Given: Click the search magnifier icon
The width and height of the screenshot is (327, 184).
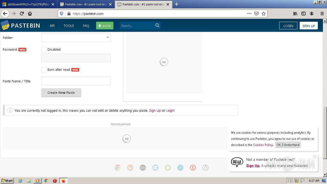Looking at the screenshot, I should point(157,25).
